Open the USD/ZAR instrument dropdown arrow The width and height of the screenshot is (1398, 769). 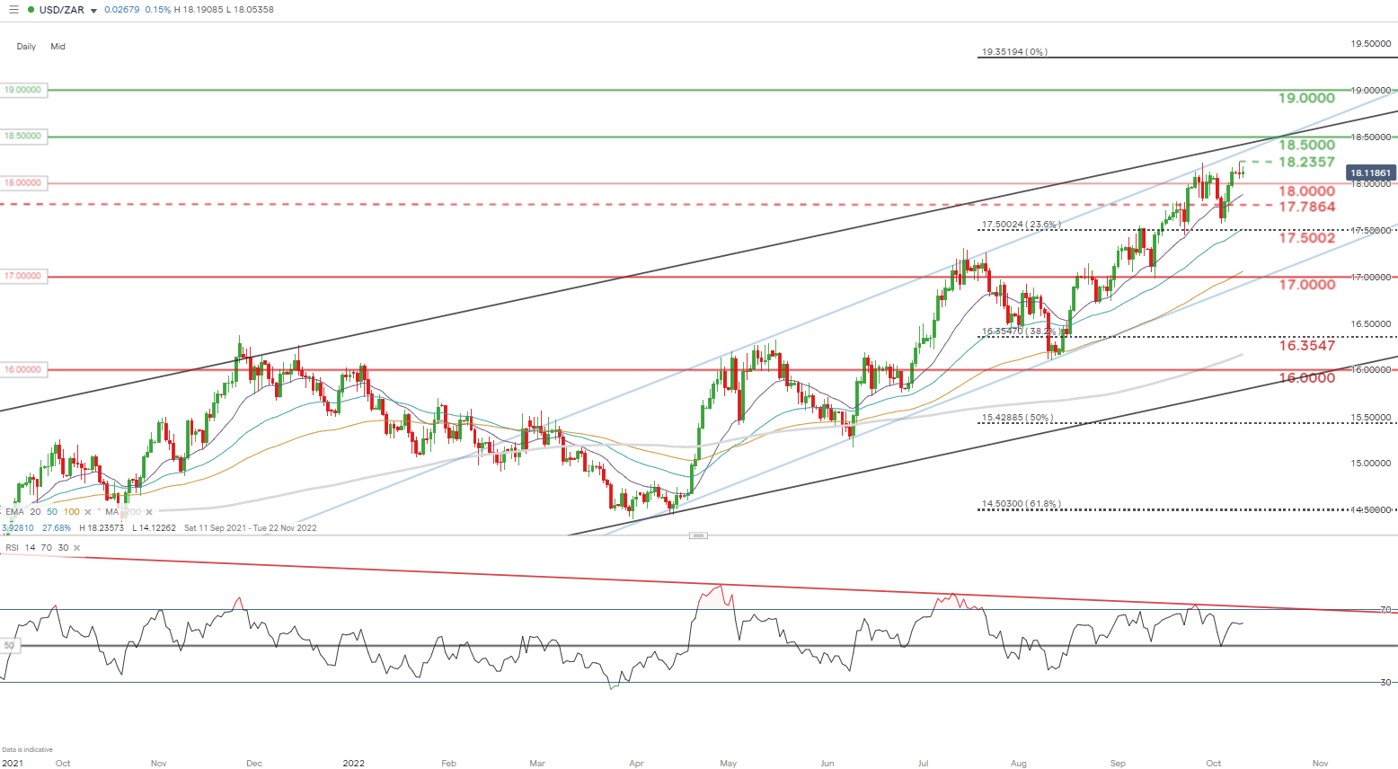click(94, 11)
